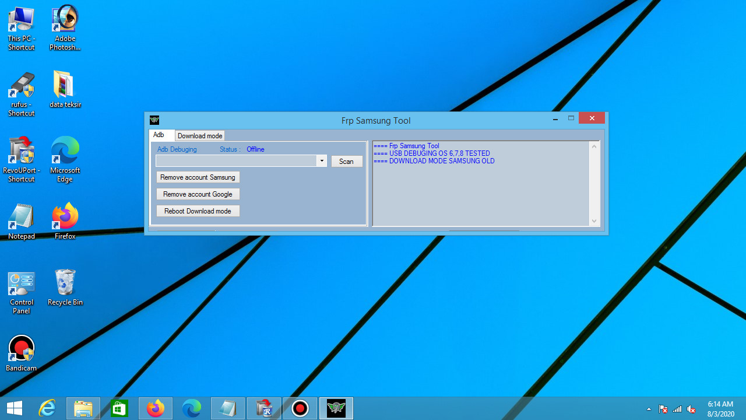Screen dimensions: 746x420
Task: Click the log panel scroll up arrow
Action: (x=594, y=146)
